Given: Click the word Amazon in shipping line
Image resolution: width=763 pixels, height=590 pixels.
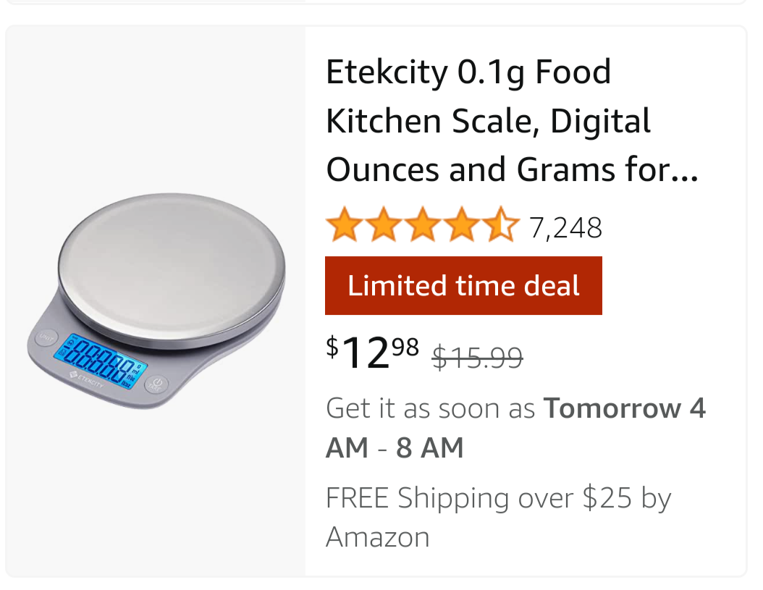Looking at the screenshot, I should coord(377,537).
